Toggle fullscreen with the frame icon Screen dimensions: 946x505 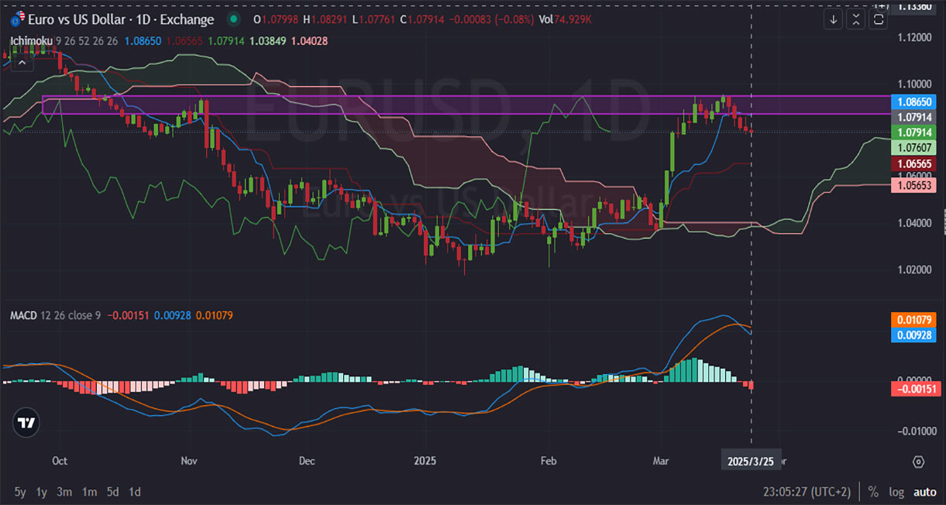pos(879,19)
